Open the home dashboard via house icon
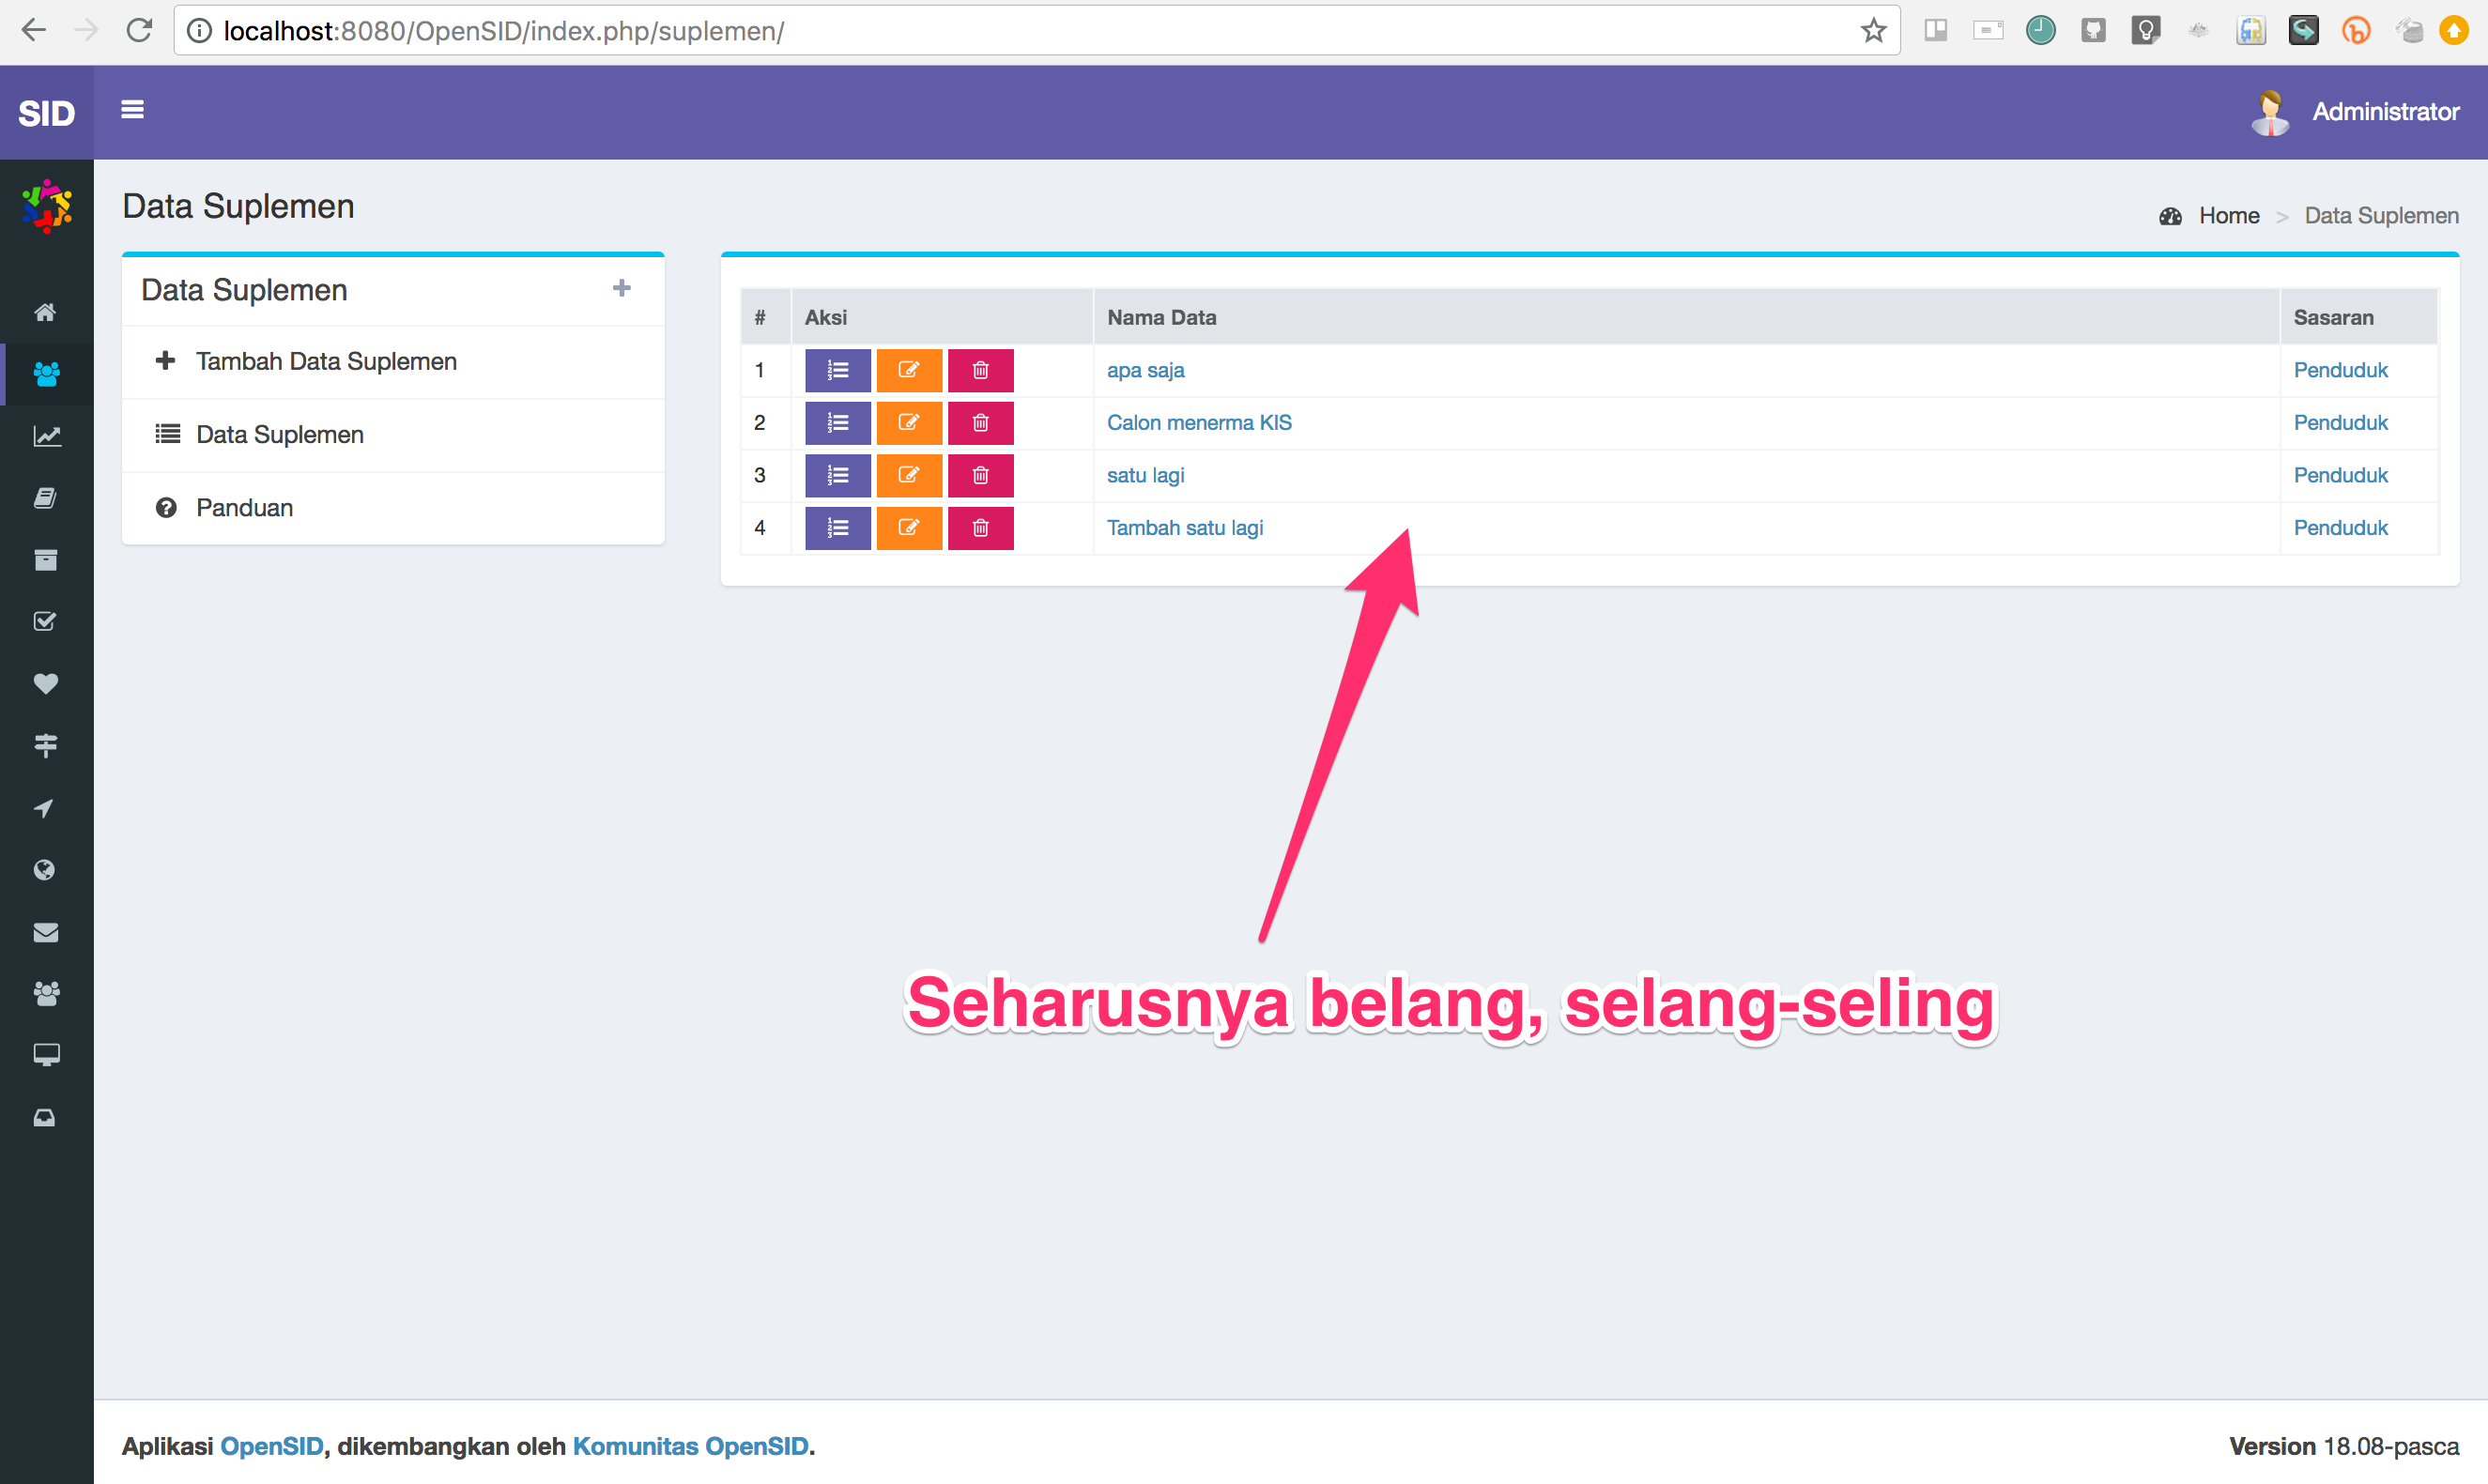This screenshot has height=1484, width=2488. coord(45,312)
